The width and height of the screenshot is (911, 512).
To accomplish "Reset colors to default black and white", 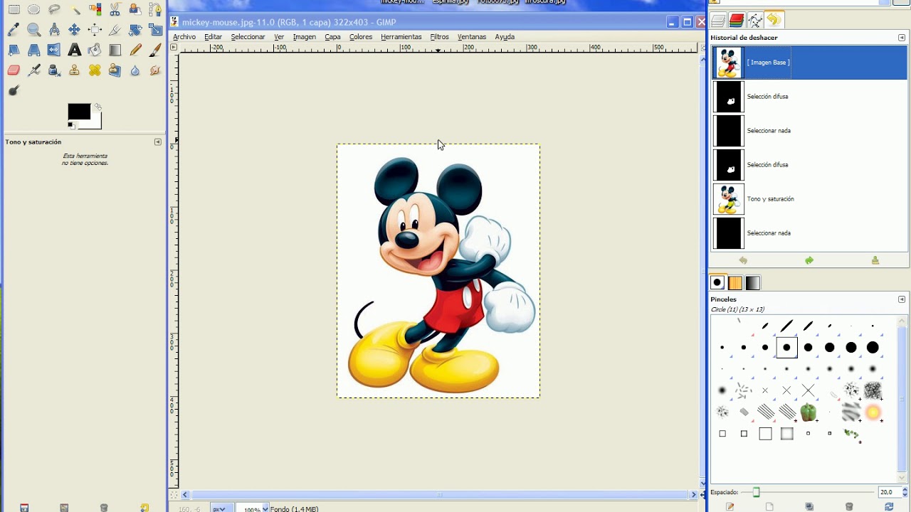I will coord(71,125).
